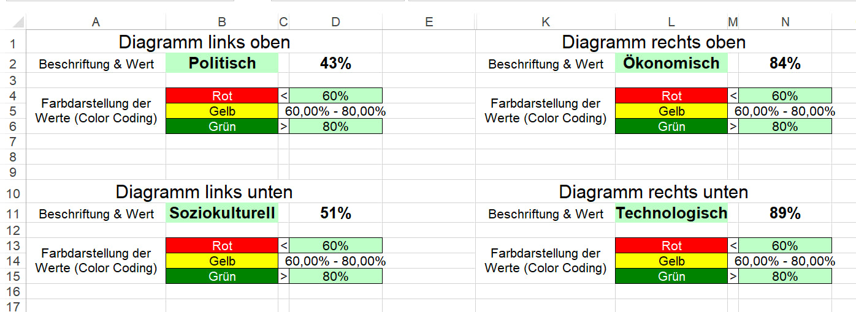Click the 80% threshold cell under Politisch
Screen dimensions: 856x312
click(335, 127)
